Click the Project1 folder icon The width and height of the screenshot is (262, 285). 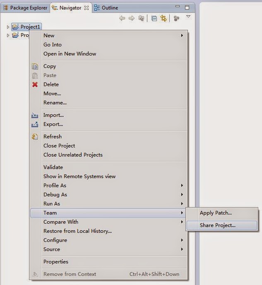coord(15,27)
